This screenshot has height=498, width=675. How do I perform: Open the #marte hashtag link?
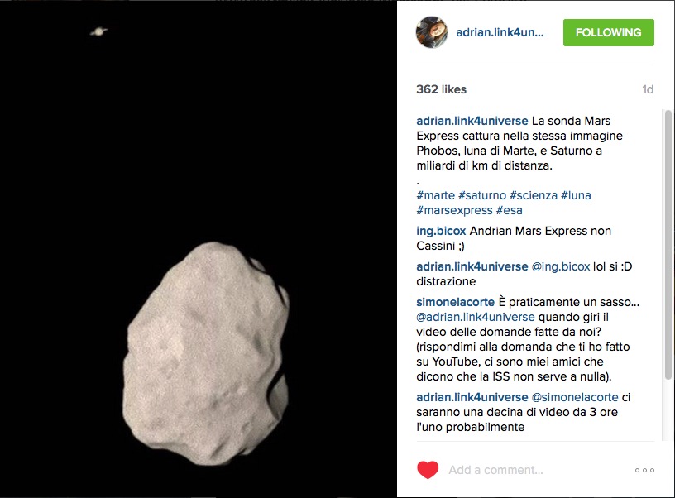(x=435, y=195)
